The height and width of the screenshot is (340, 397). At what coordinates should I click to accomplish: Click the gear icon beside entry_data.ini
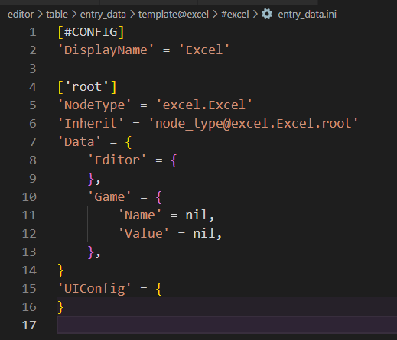point(267,14)
